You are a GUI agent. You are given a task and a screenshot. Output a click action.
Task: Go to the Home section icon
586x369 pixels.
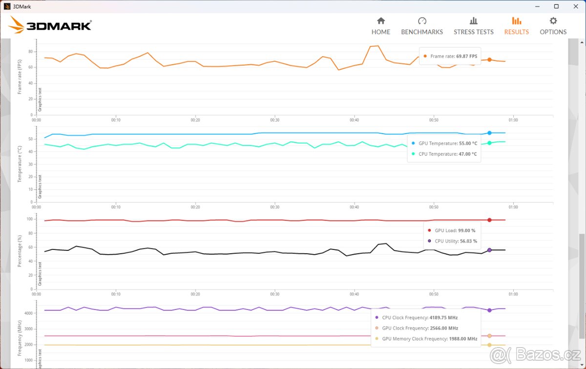click(x=381, y=21)
